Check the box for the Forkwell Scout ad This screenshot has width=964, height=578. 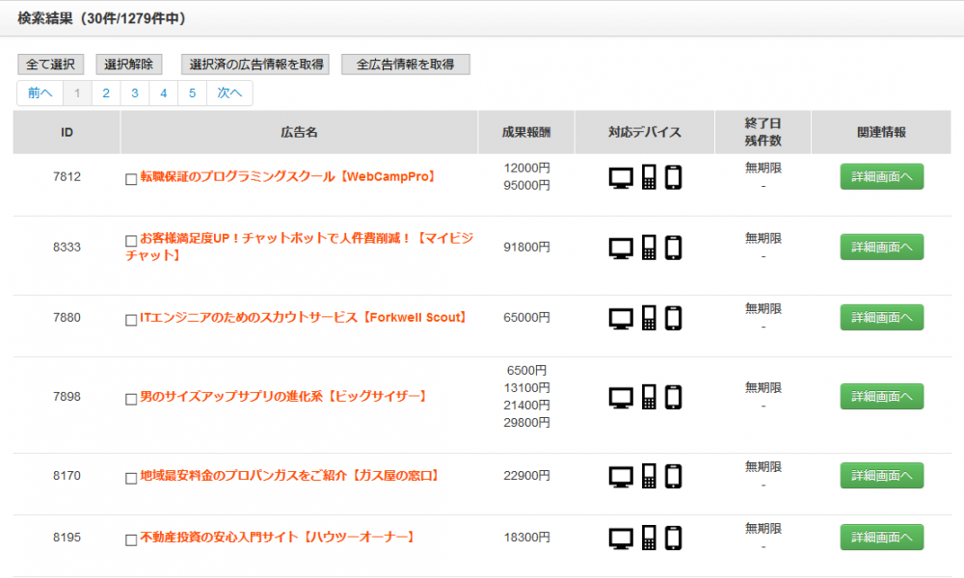[131, 320]
